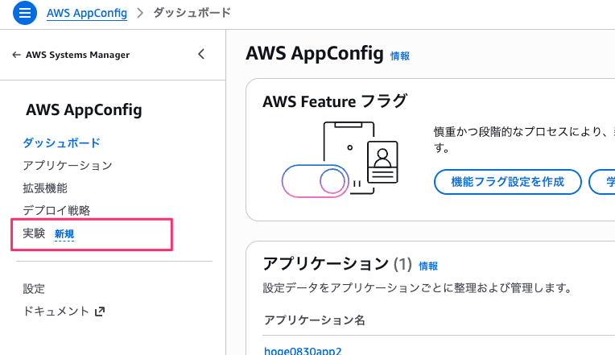The width and height of the screenshot is (615, 355).
Task: Click the external link icon beside ドキュメント
Action: [100, 312]
